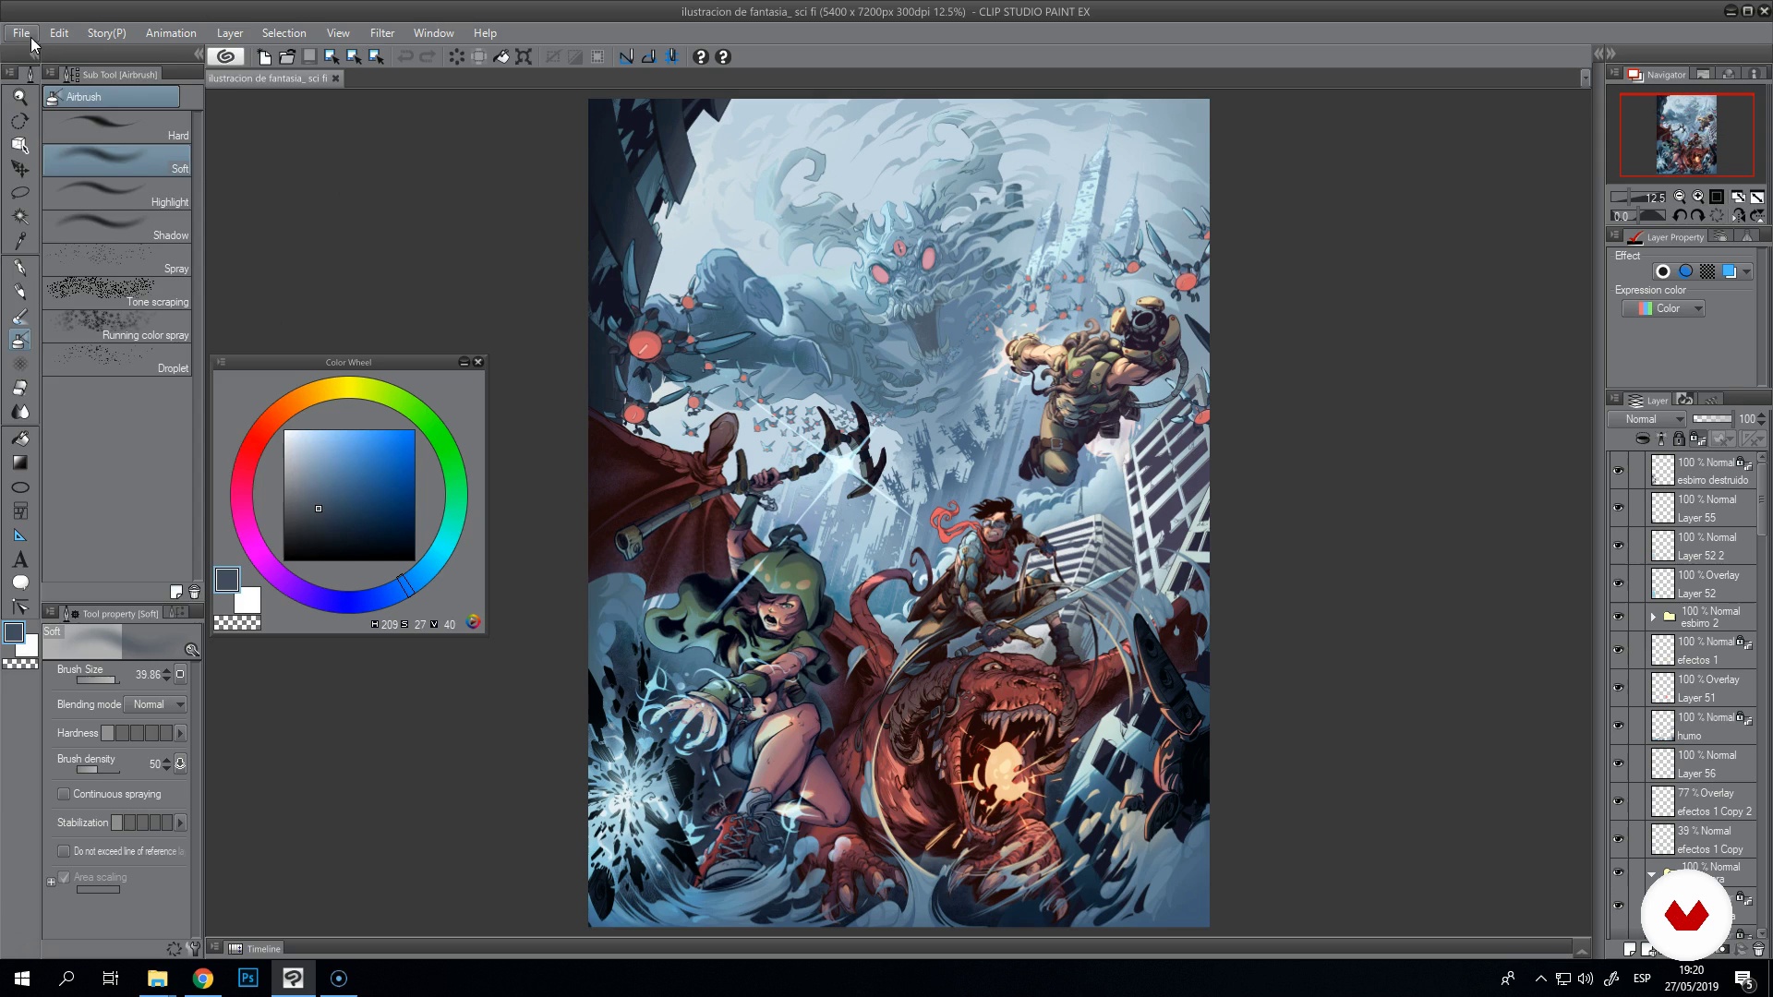Select the Pen tool
Image resolution: width=1773 pixels, height=997 pixels.
(19, 268)
